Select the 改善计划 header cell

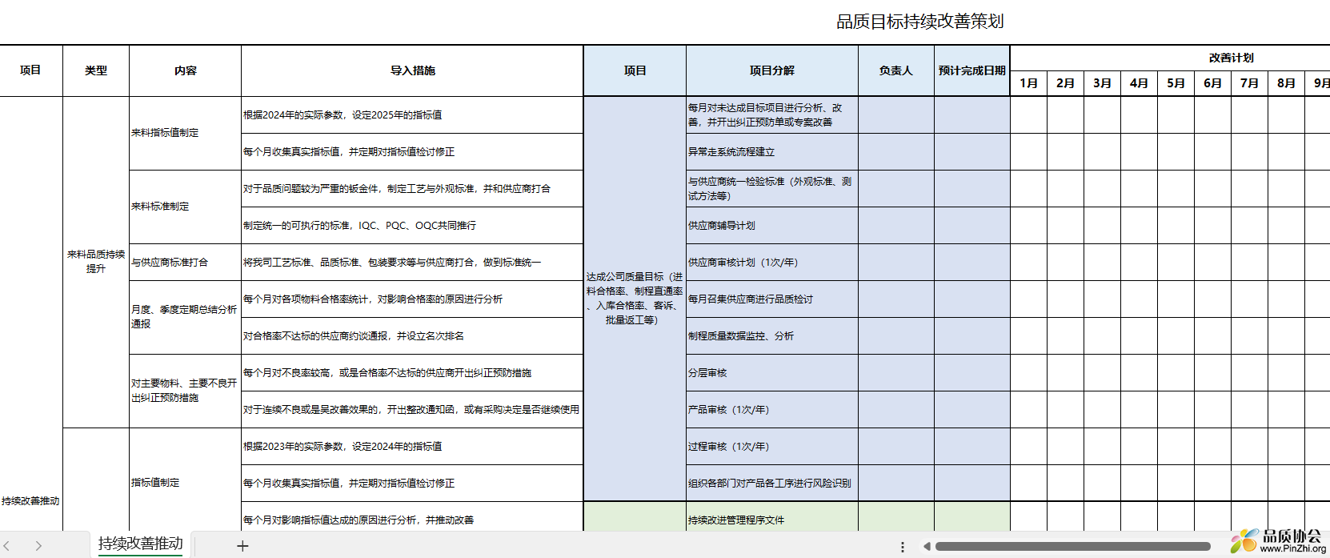1231,58
